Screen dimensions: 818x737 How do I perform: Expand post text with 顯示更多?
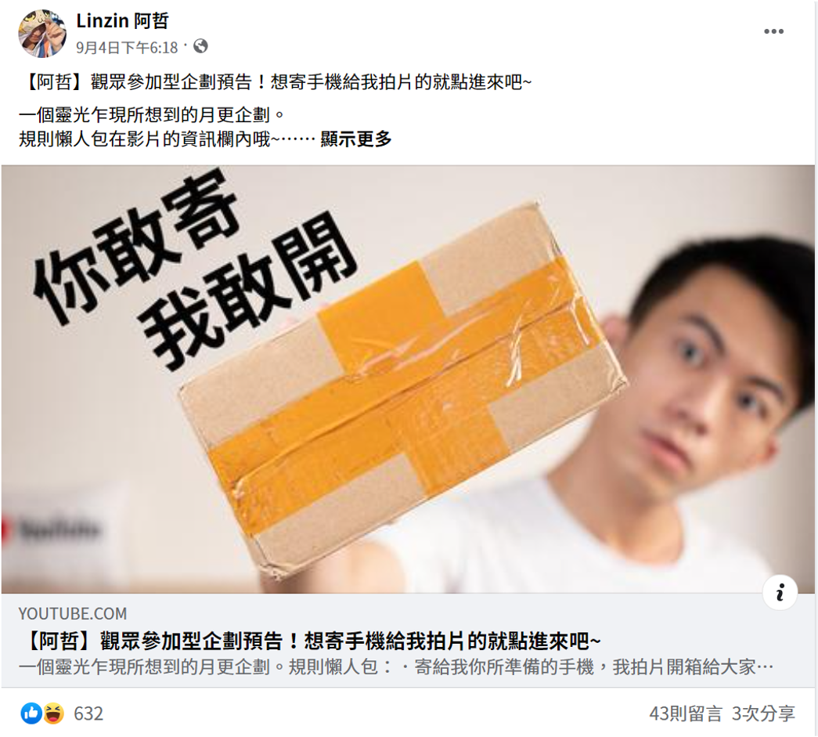[356, 139]
